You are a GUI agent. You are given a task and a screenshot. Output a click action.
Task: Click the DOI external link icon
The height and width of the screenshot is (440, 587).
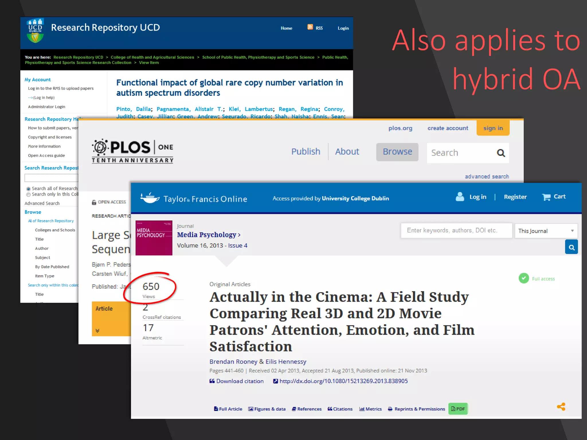tap(275, 381)
